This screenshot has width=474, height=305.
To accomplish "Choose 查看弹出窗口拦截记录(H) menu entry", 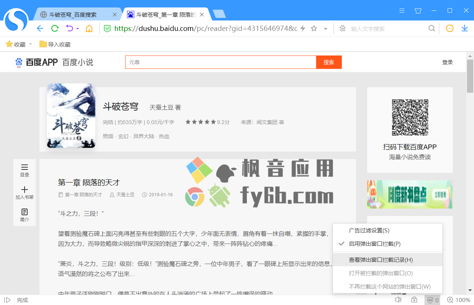I will click(x=388, y=260).
